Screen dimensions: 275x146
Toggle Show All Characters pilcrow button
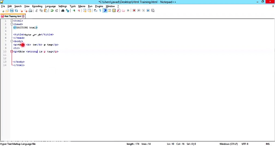click(100, 11)
